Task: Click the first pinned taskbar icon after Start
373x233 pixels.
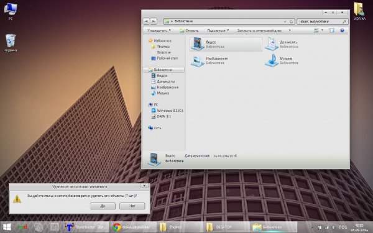Action: tap(22, 227)
